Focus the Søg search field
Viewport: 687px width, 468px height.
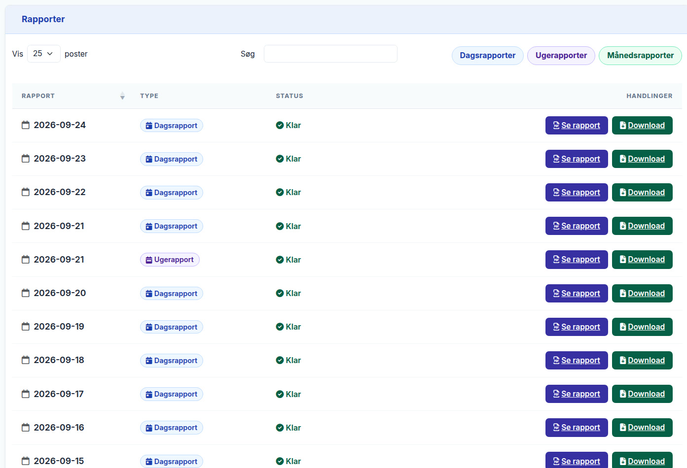tap(330, 54)
